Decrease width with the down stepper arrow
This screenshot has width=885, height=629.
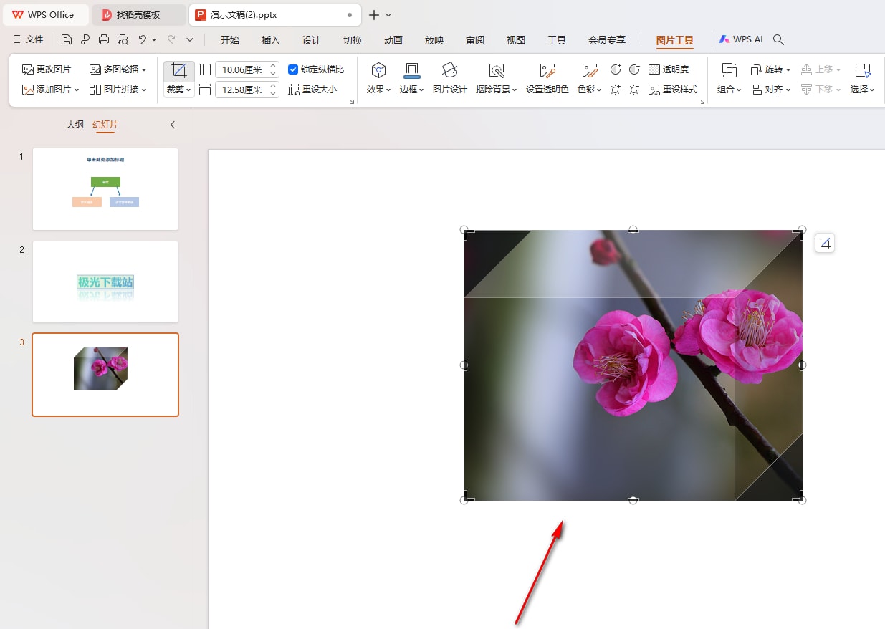pyautogui.click(x=273, y=94)
